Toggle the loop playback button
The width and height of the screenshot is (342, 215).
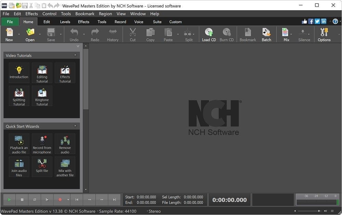[35, 200]
